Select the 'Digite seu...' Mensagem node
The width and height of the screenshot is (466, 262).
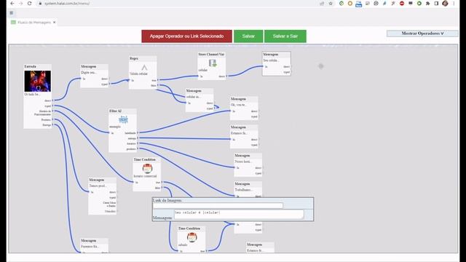(94, 76)
